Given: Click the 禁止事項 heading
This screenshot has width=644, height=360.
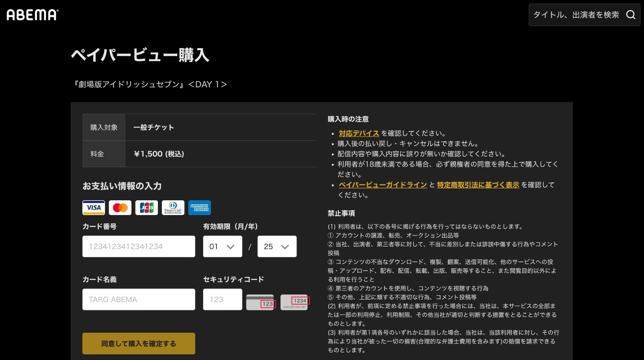Looking at the screenshot, I should pos(341,213).
